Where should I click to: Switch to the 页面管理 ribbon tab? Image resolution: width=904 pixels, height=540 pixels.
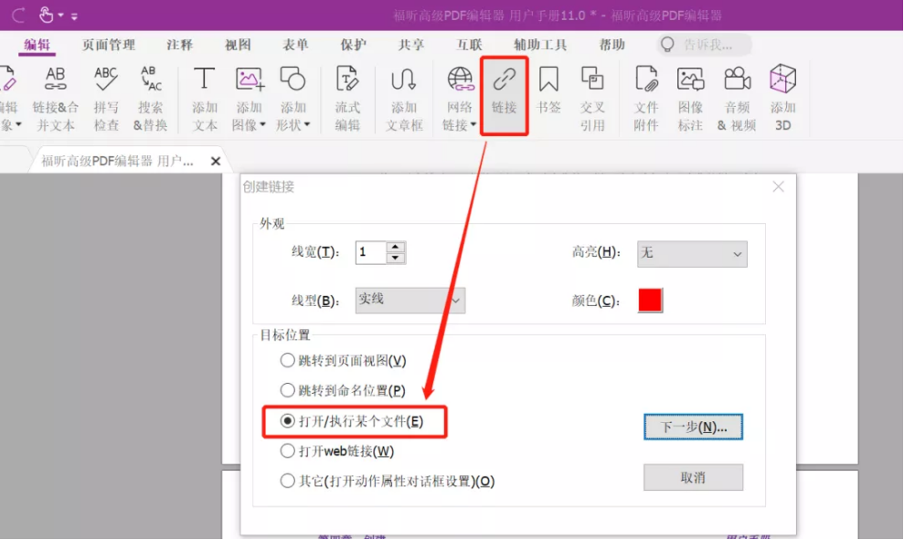[108, 43]
